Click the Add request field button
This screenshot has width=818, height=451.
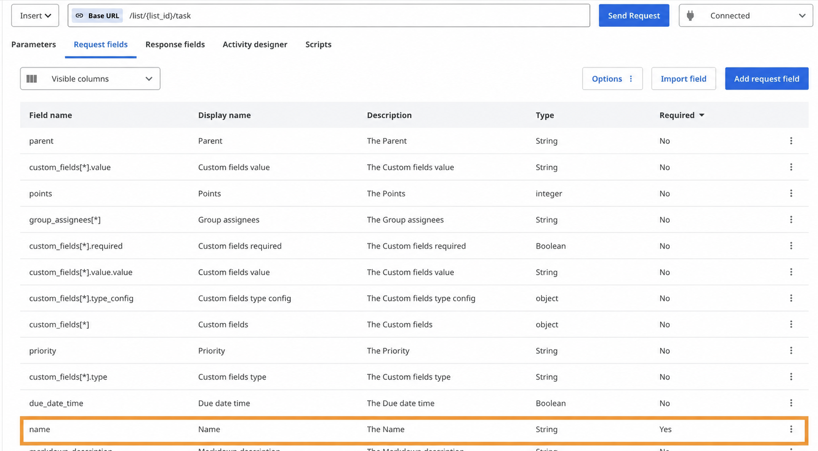767,78
